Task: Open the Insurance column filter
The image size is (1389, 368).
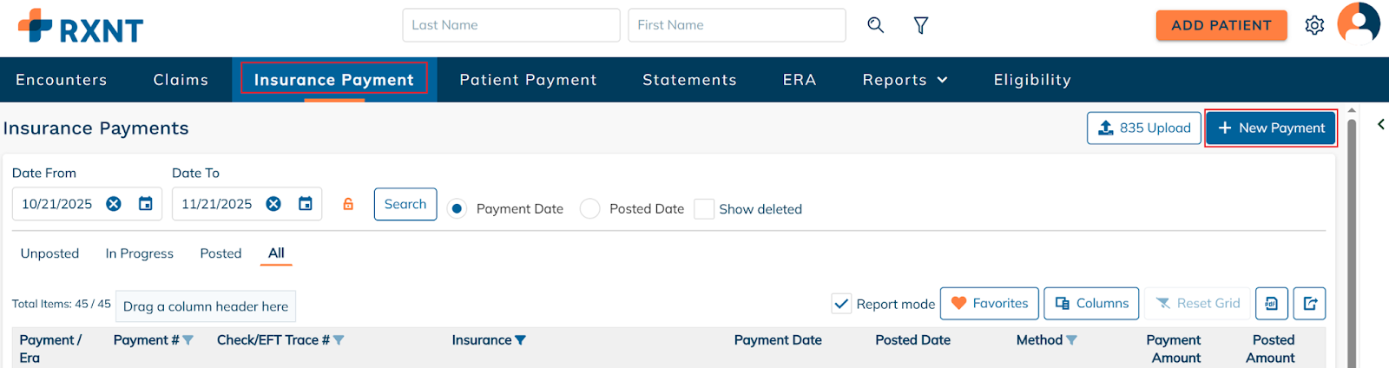Action: point(521,340)
